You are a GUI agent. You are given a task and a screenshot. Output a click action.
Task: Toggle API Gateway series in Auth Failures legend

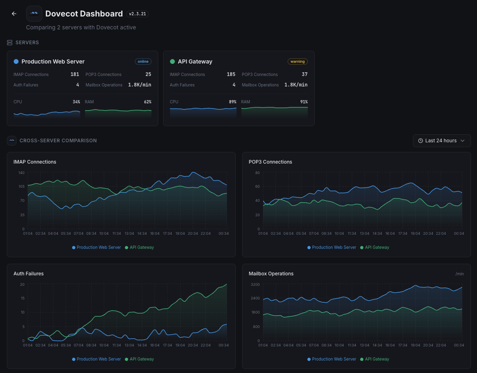139,359
